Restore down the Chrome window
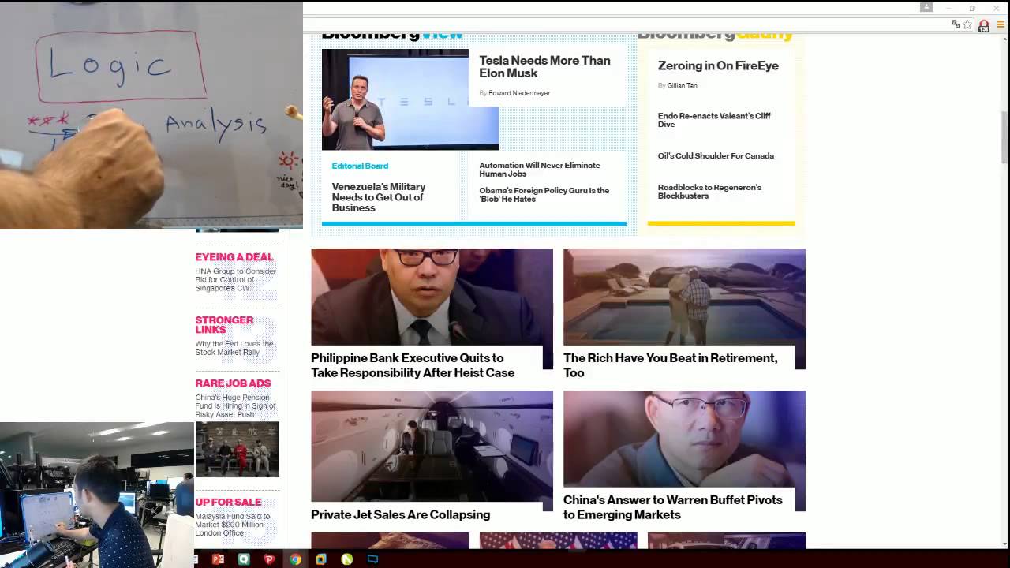1010x568 pixels. pyautogui.click(x=972, y=8)
